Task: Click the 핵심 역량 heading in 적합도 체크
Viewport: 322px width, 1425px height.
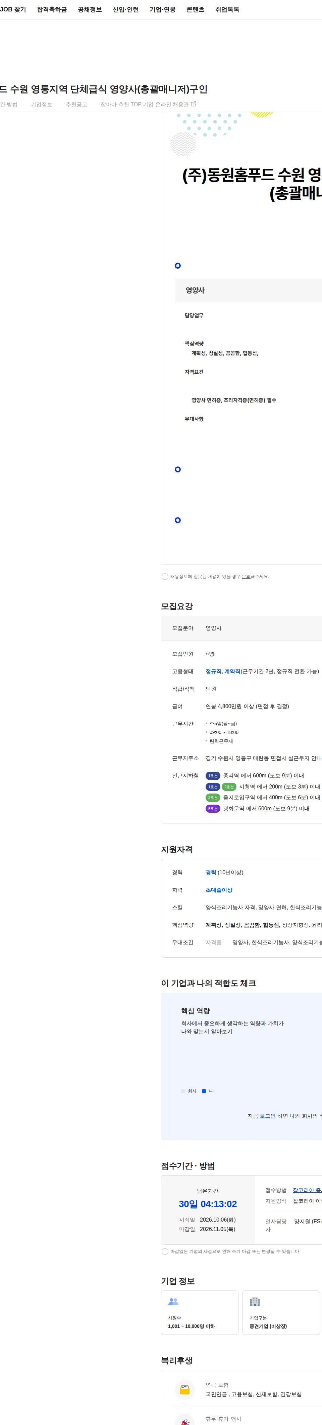Action: (195, 1011)
